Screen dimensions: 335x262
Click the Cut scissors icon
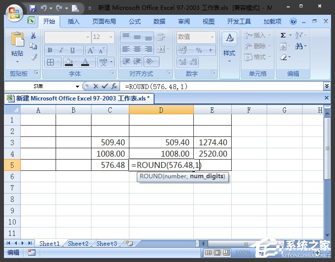click(x=33, y=36)
